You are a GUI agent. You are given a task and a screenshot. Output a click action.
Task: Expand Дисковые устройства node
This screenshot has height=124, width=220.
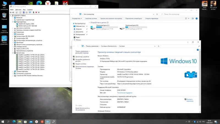[x=13, y=28]
